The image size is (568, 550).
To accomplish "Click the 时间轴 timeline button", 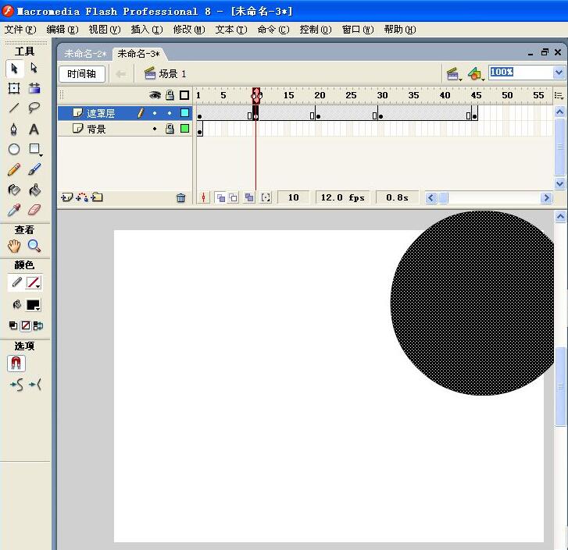I will (x=82, y=74).
